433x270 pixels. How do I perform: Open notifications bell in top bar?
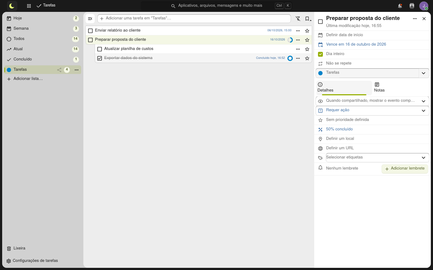click(400, 6)
